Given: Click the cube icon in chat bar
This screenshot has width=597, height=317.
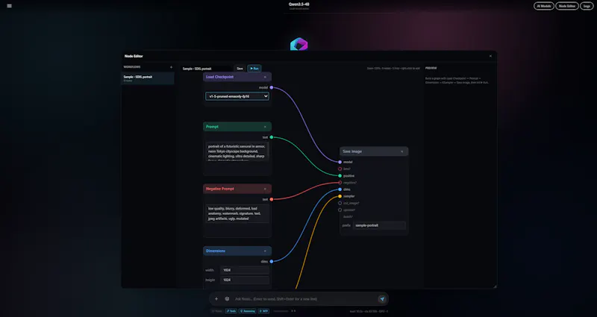Looking at the screenshot, I should [227, 299].
